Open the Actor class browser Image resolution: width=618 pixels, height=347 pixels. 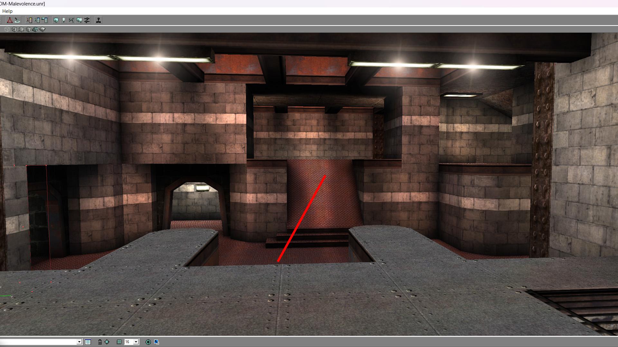point(29,20)
